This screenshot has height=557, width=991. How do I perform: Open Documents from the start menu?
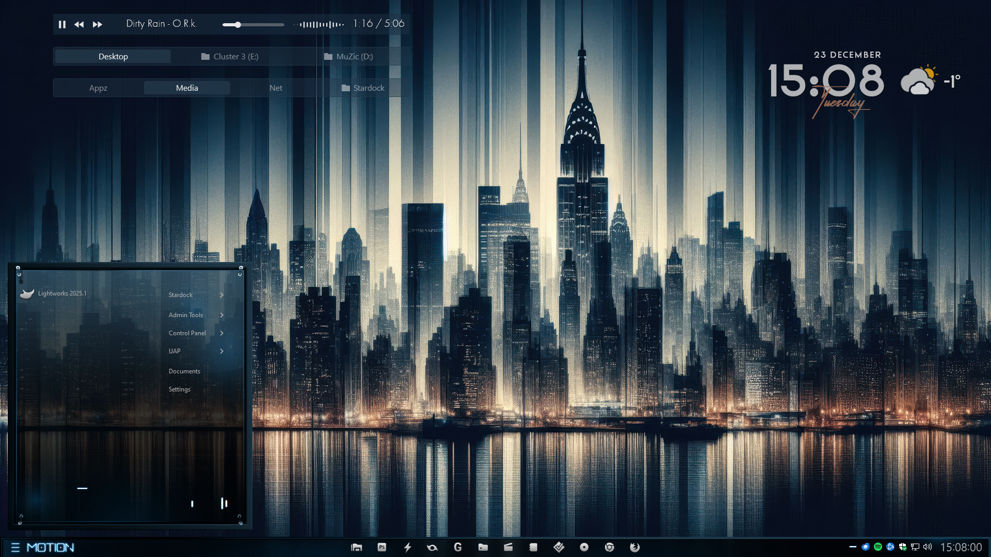184,371
